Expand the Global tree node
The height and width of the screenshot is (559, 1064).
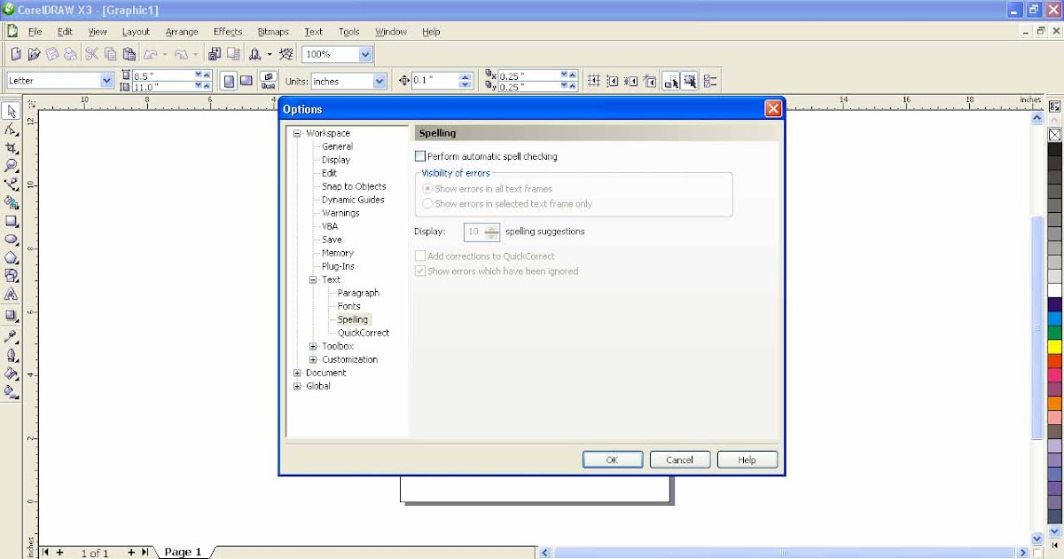coord(297,386)
